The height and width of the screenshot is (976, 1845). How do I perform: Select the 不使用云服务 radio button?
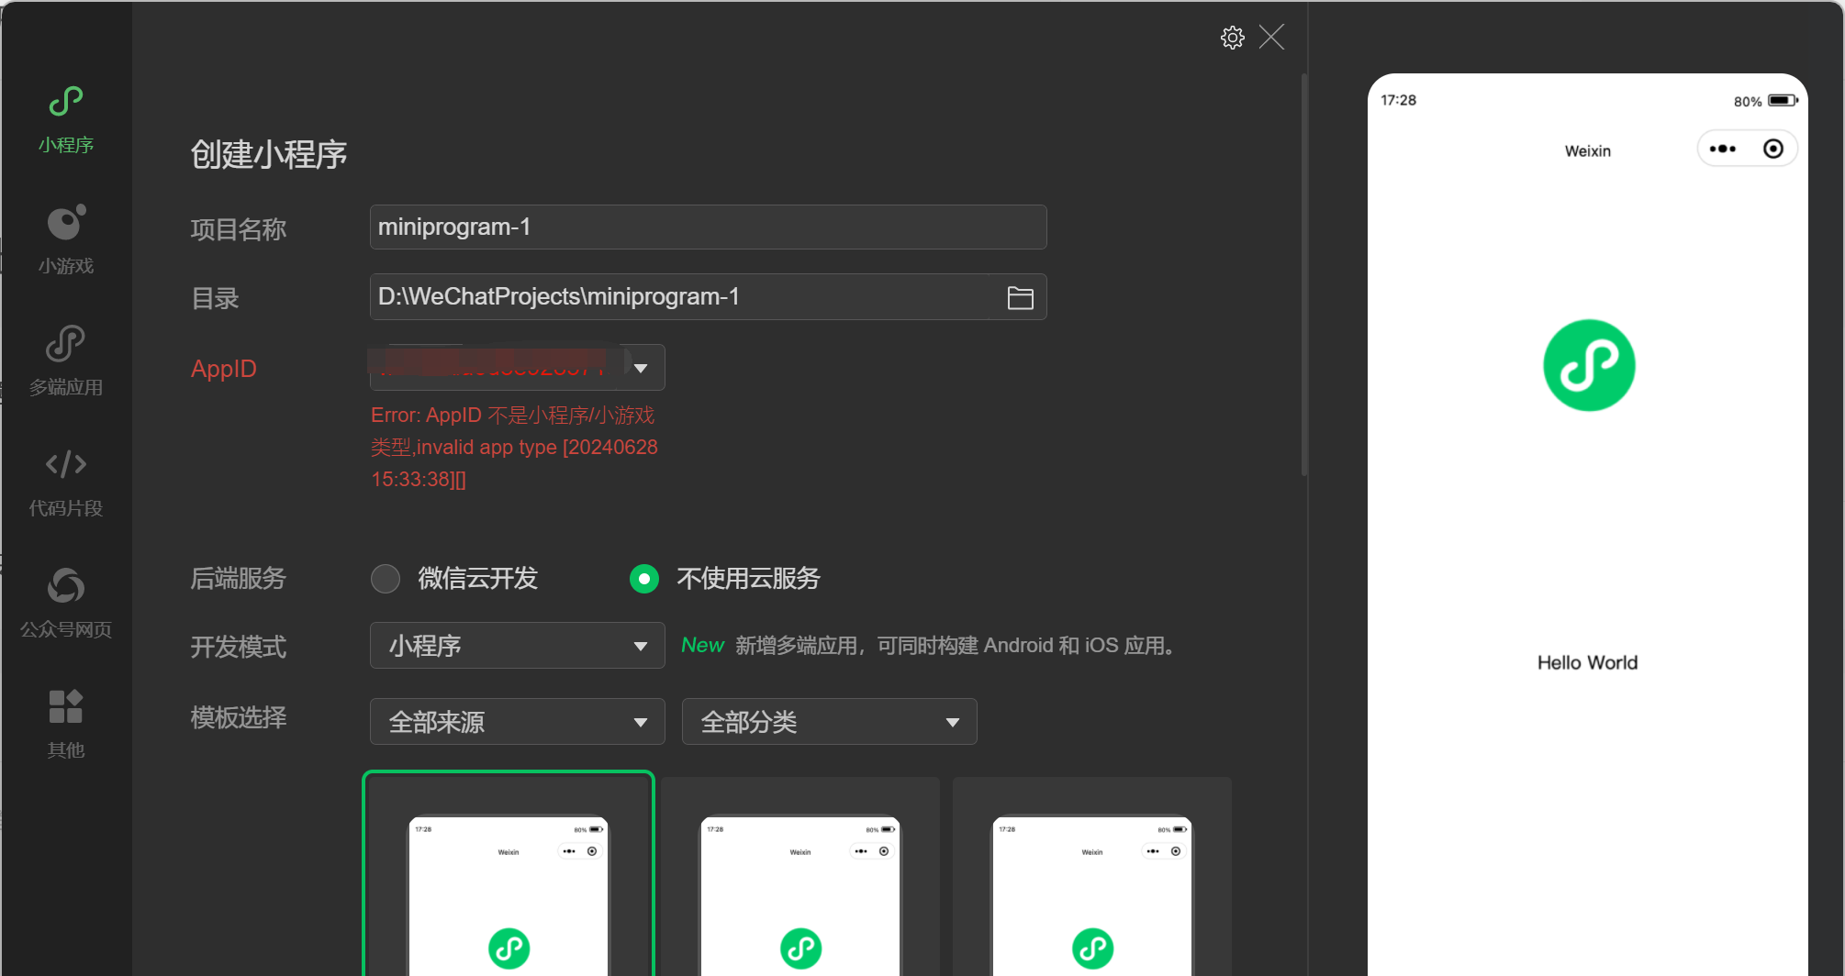pyautogui.click(x=644, y=579)
